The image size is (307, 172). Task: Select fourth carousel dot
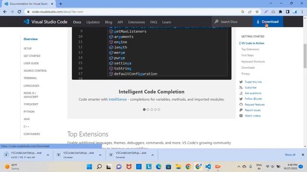click(155, 109)
